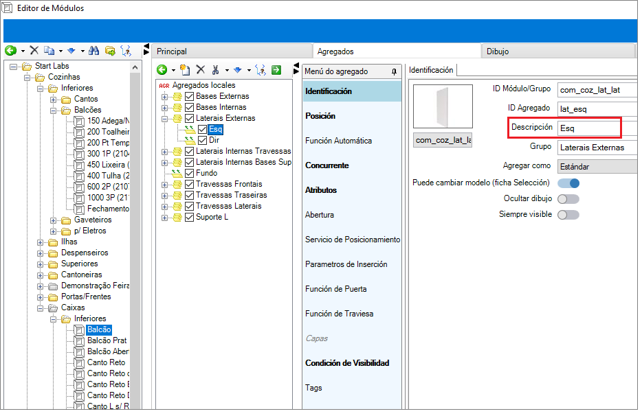Expand the Suporte L group
Image resolution: width=642 pixels, height=418 pixels.
tap(164, 218)
